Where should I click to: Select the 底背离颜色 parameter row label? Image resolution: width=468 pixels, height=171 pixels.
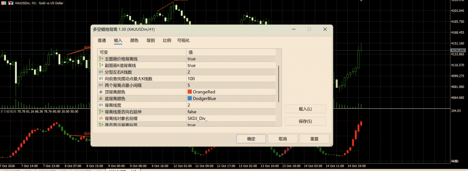(x=115, y=98)
